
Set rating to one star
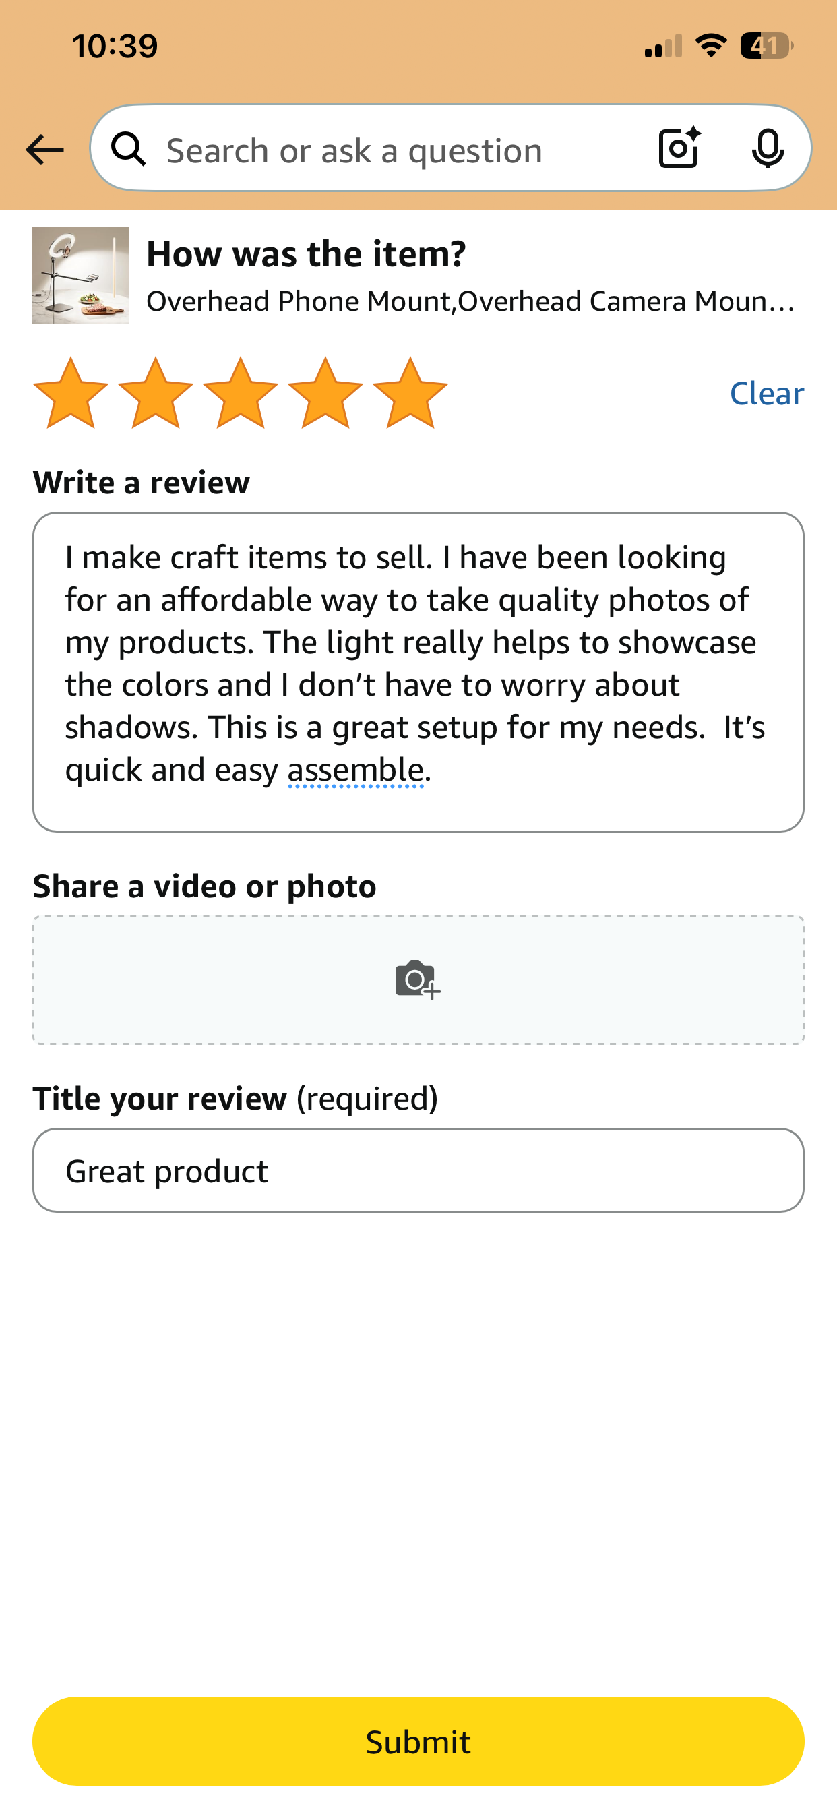point(70,392)
